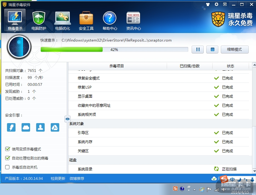Click the Sogou input bar S logo

224,179
